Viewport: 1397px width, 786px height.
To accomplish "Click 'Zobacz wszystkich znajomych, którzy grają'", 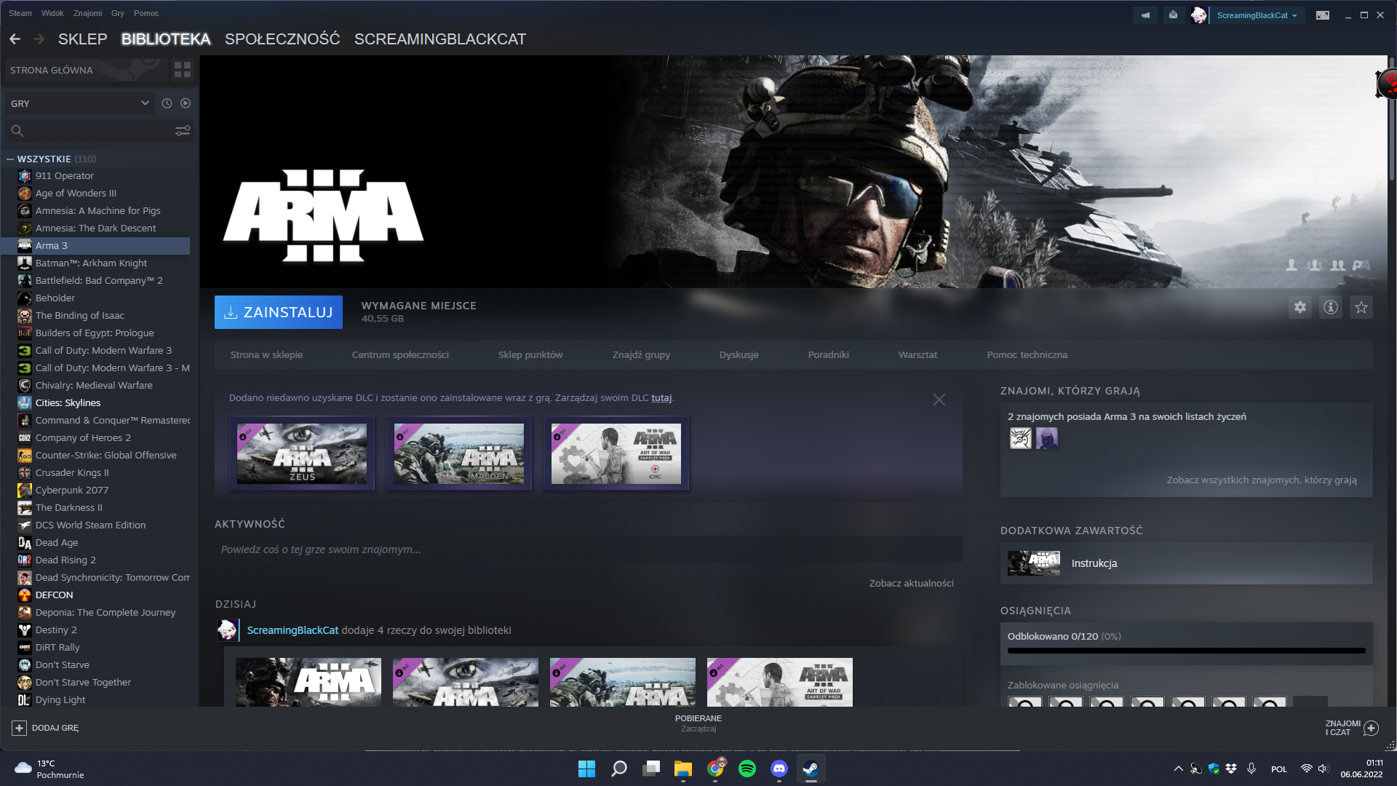I will tap(1262, 480).
